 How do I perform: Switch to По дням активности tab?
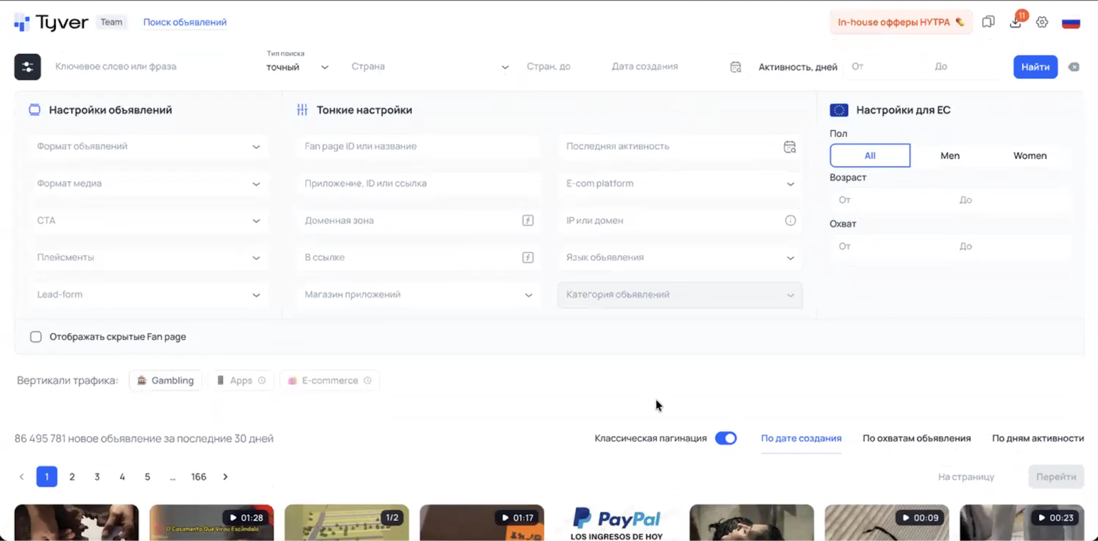(1038, 438)
